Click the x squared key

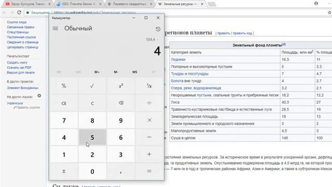pyautogui.click(x=121, y=86)
